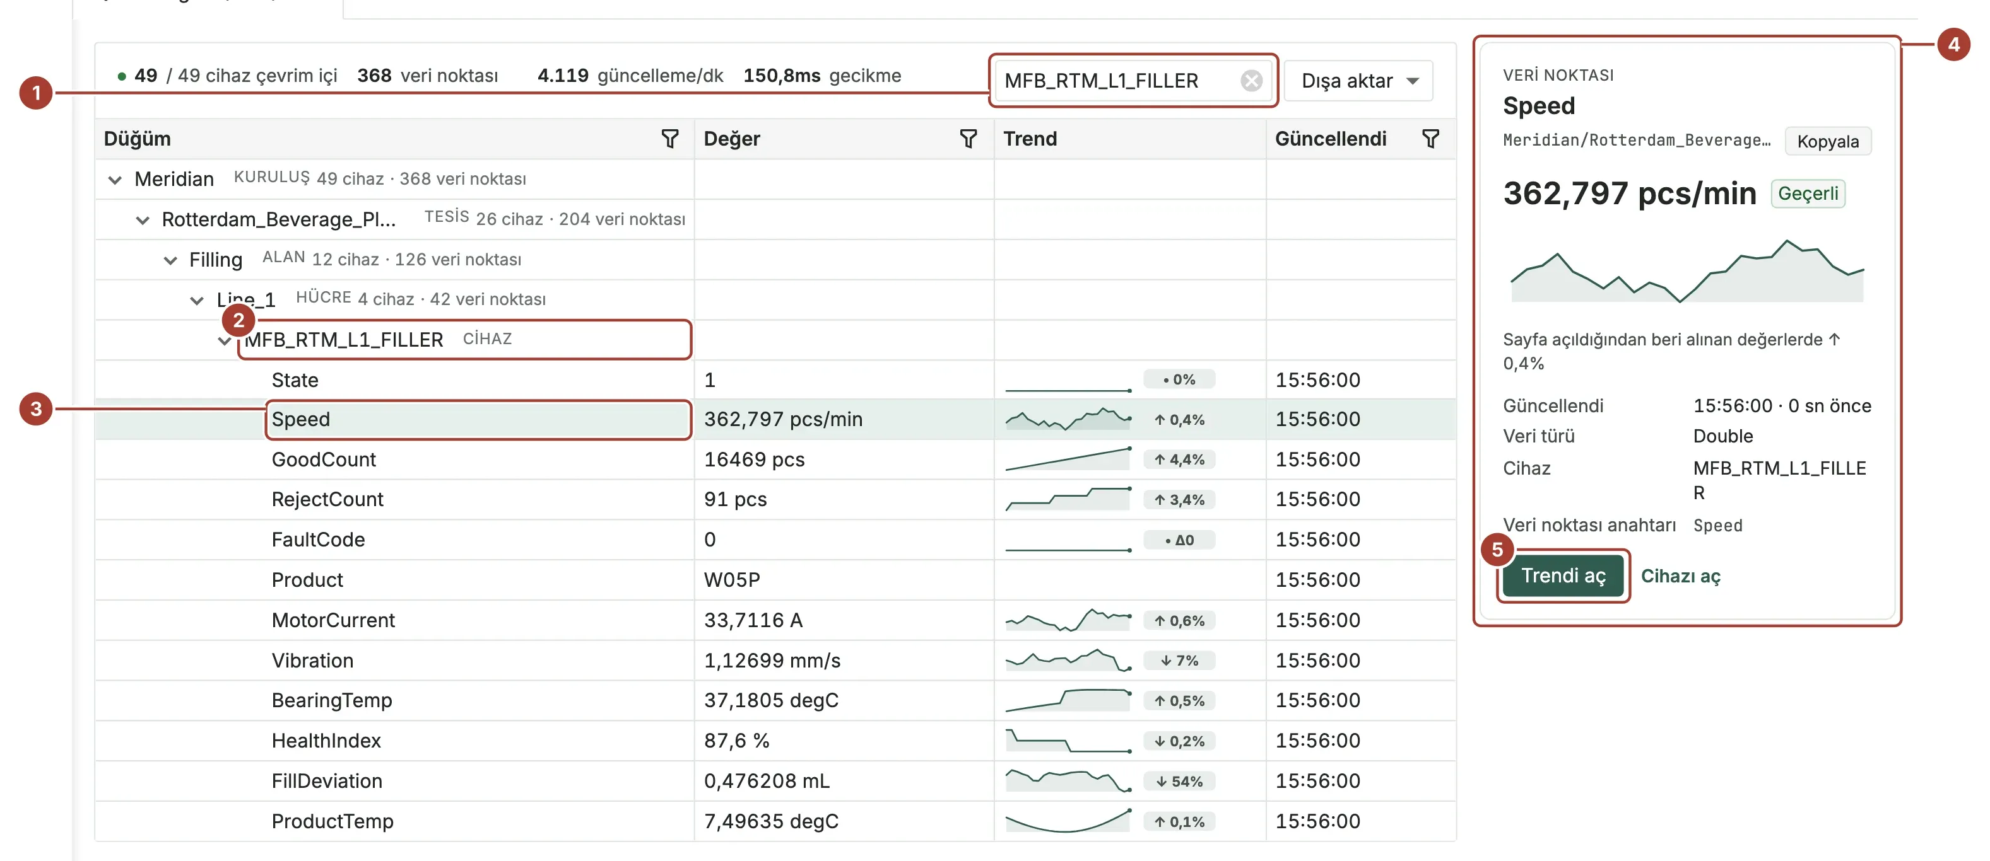The image size is (1990, 861).
Task: Click the 150,8ms gecikme statistic
Action: 822,76
